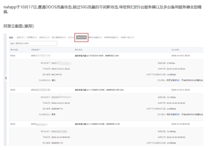Select the 暴力破解成功(0) filter tab

(59, 37)
